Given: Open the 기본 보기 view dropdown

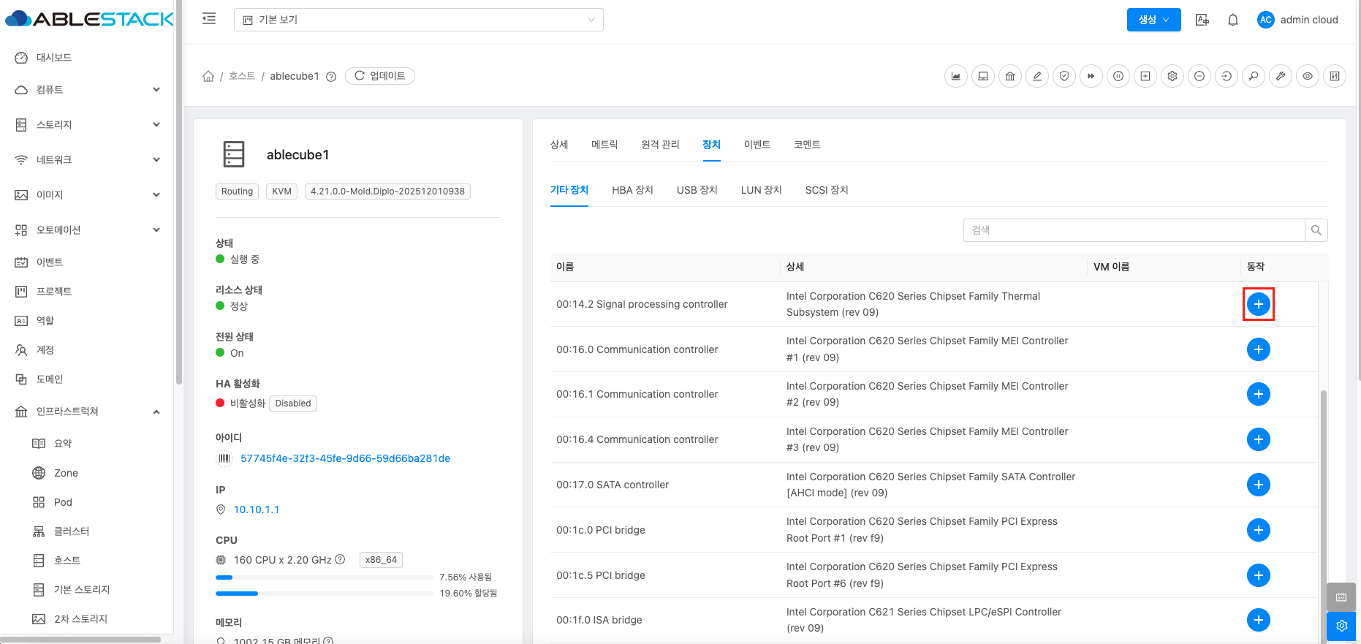Looking at the screenshot, I should 418,20.
